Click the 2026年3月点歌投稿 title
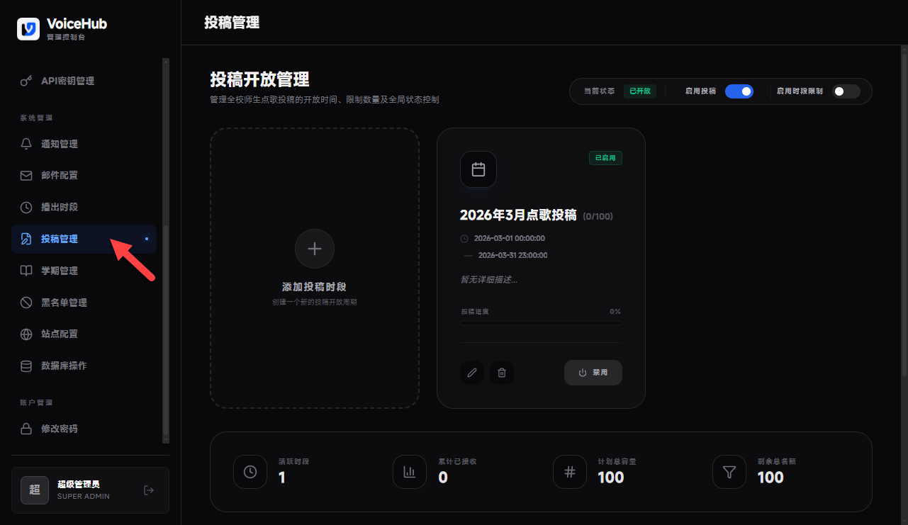Viewport: 908px width, 525px height. (x=518, y=215)
